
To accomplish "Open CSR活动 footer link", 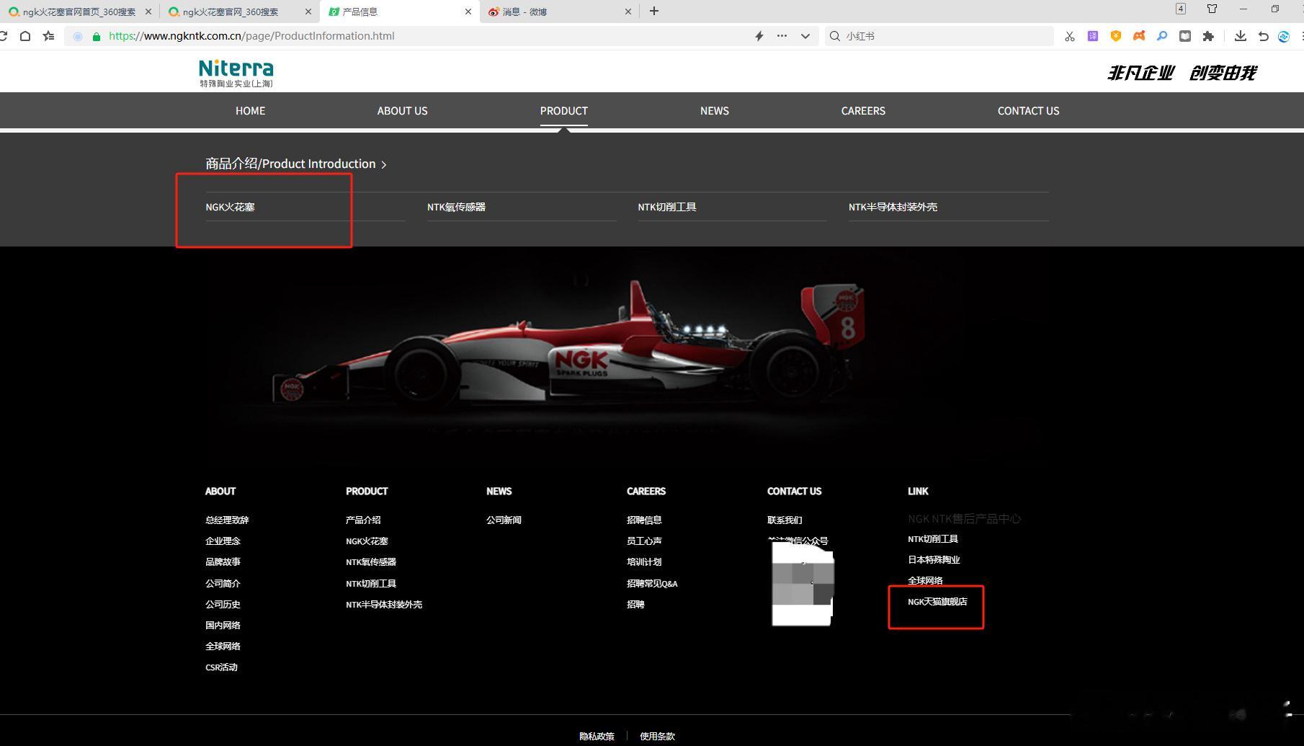I will pyautogui.click(x=221, y=667).
